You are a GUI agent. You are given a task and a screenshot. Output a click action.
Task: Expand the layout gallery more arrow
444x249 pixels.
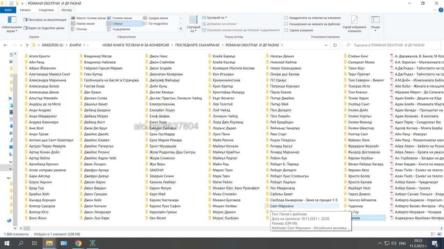tap(181, 29)
